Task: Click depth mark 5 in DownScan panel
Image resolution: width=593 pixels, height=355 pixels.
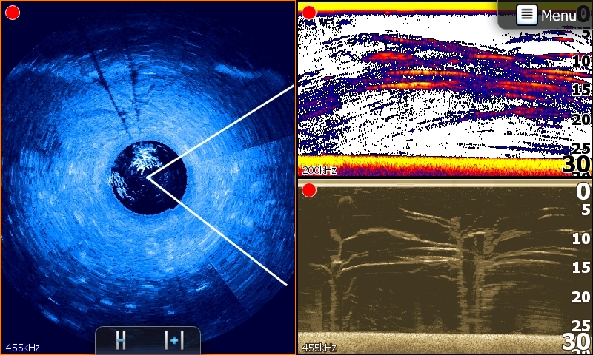Action: pyautogui.click(x=586, y=209)
